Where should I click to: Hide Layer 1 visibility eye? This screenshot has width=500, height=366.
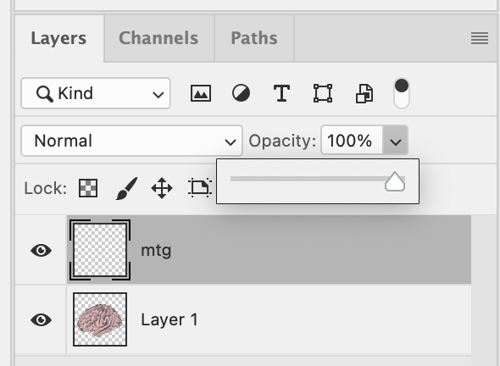(x=42, y=319)
